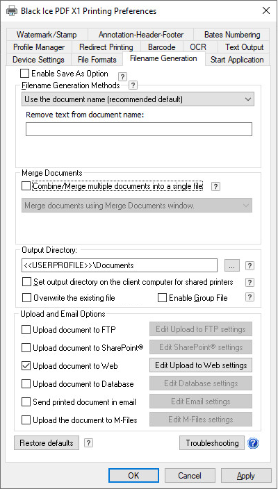Click the help icon next to output directory browse
The height and width of the screenshot is (489, 278).
[250, 266]
